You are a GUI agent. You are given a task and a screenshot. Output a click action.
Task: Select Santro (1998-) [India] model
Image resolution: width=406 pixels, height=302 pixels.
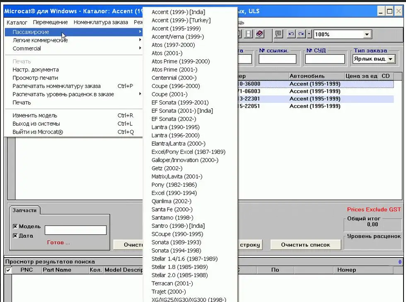point(190,226)
